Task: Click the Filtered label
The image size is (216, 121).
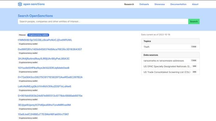Action: (x=22, y=35)
